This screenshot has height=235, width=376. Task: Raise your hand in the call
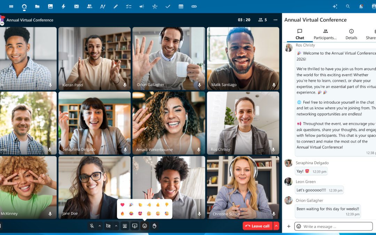(x=154, y=226)
